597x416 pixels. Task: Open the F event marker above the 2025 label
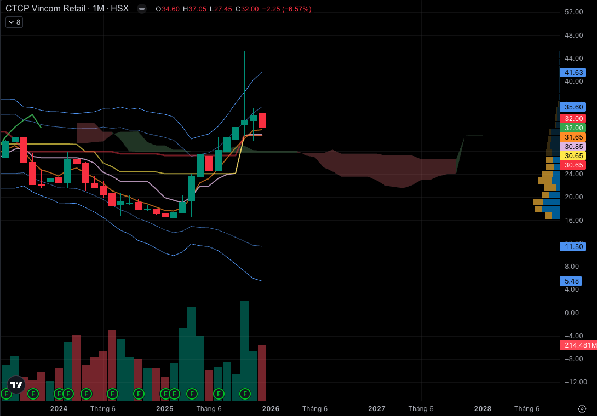point(165,394)
